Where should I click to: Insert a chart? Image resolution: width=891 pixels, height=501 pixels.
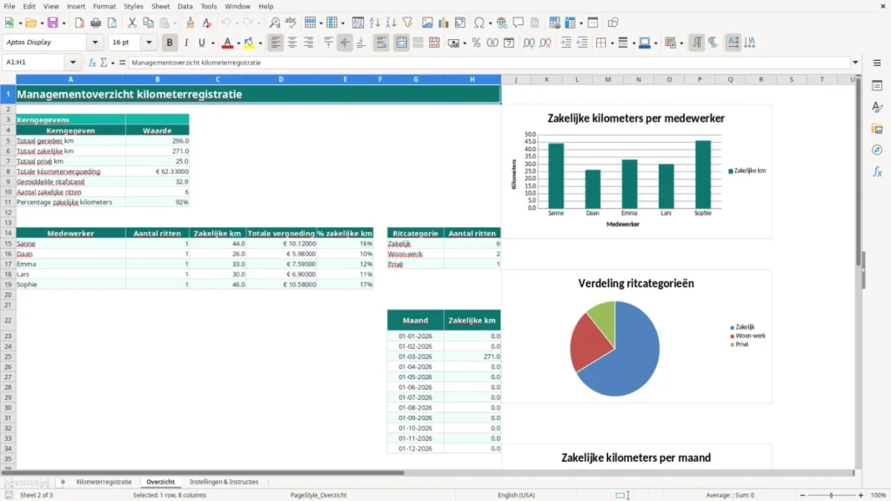[444, 23]
